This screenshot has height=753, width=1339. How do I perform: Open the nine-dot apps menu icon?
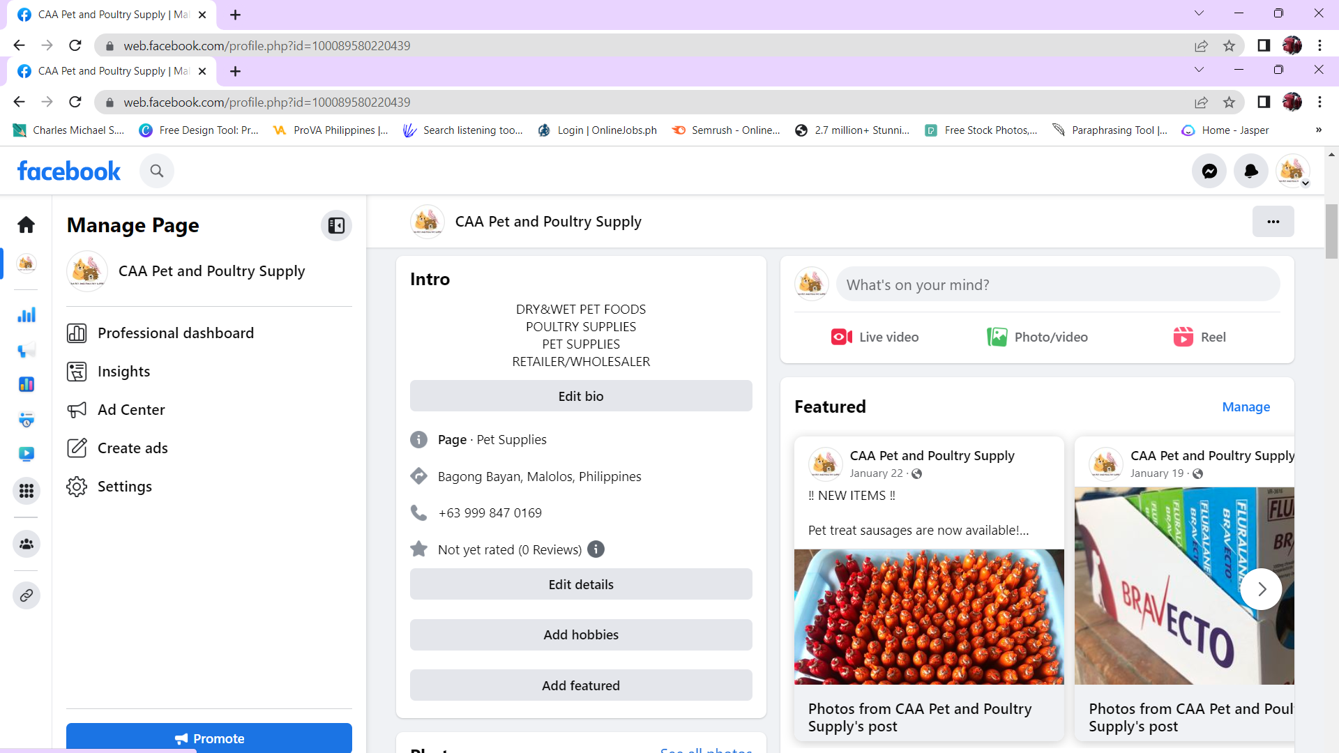tap(27, 491)
